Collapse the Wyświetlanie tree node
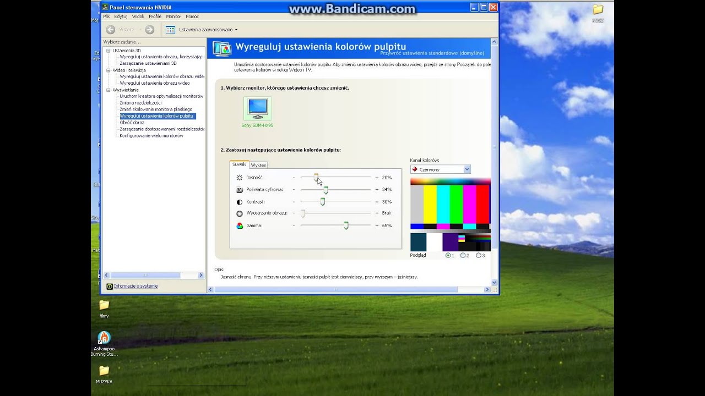This screenshot has height=396, width=705. tap(109, 90)
